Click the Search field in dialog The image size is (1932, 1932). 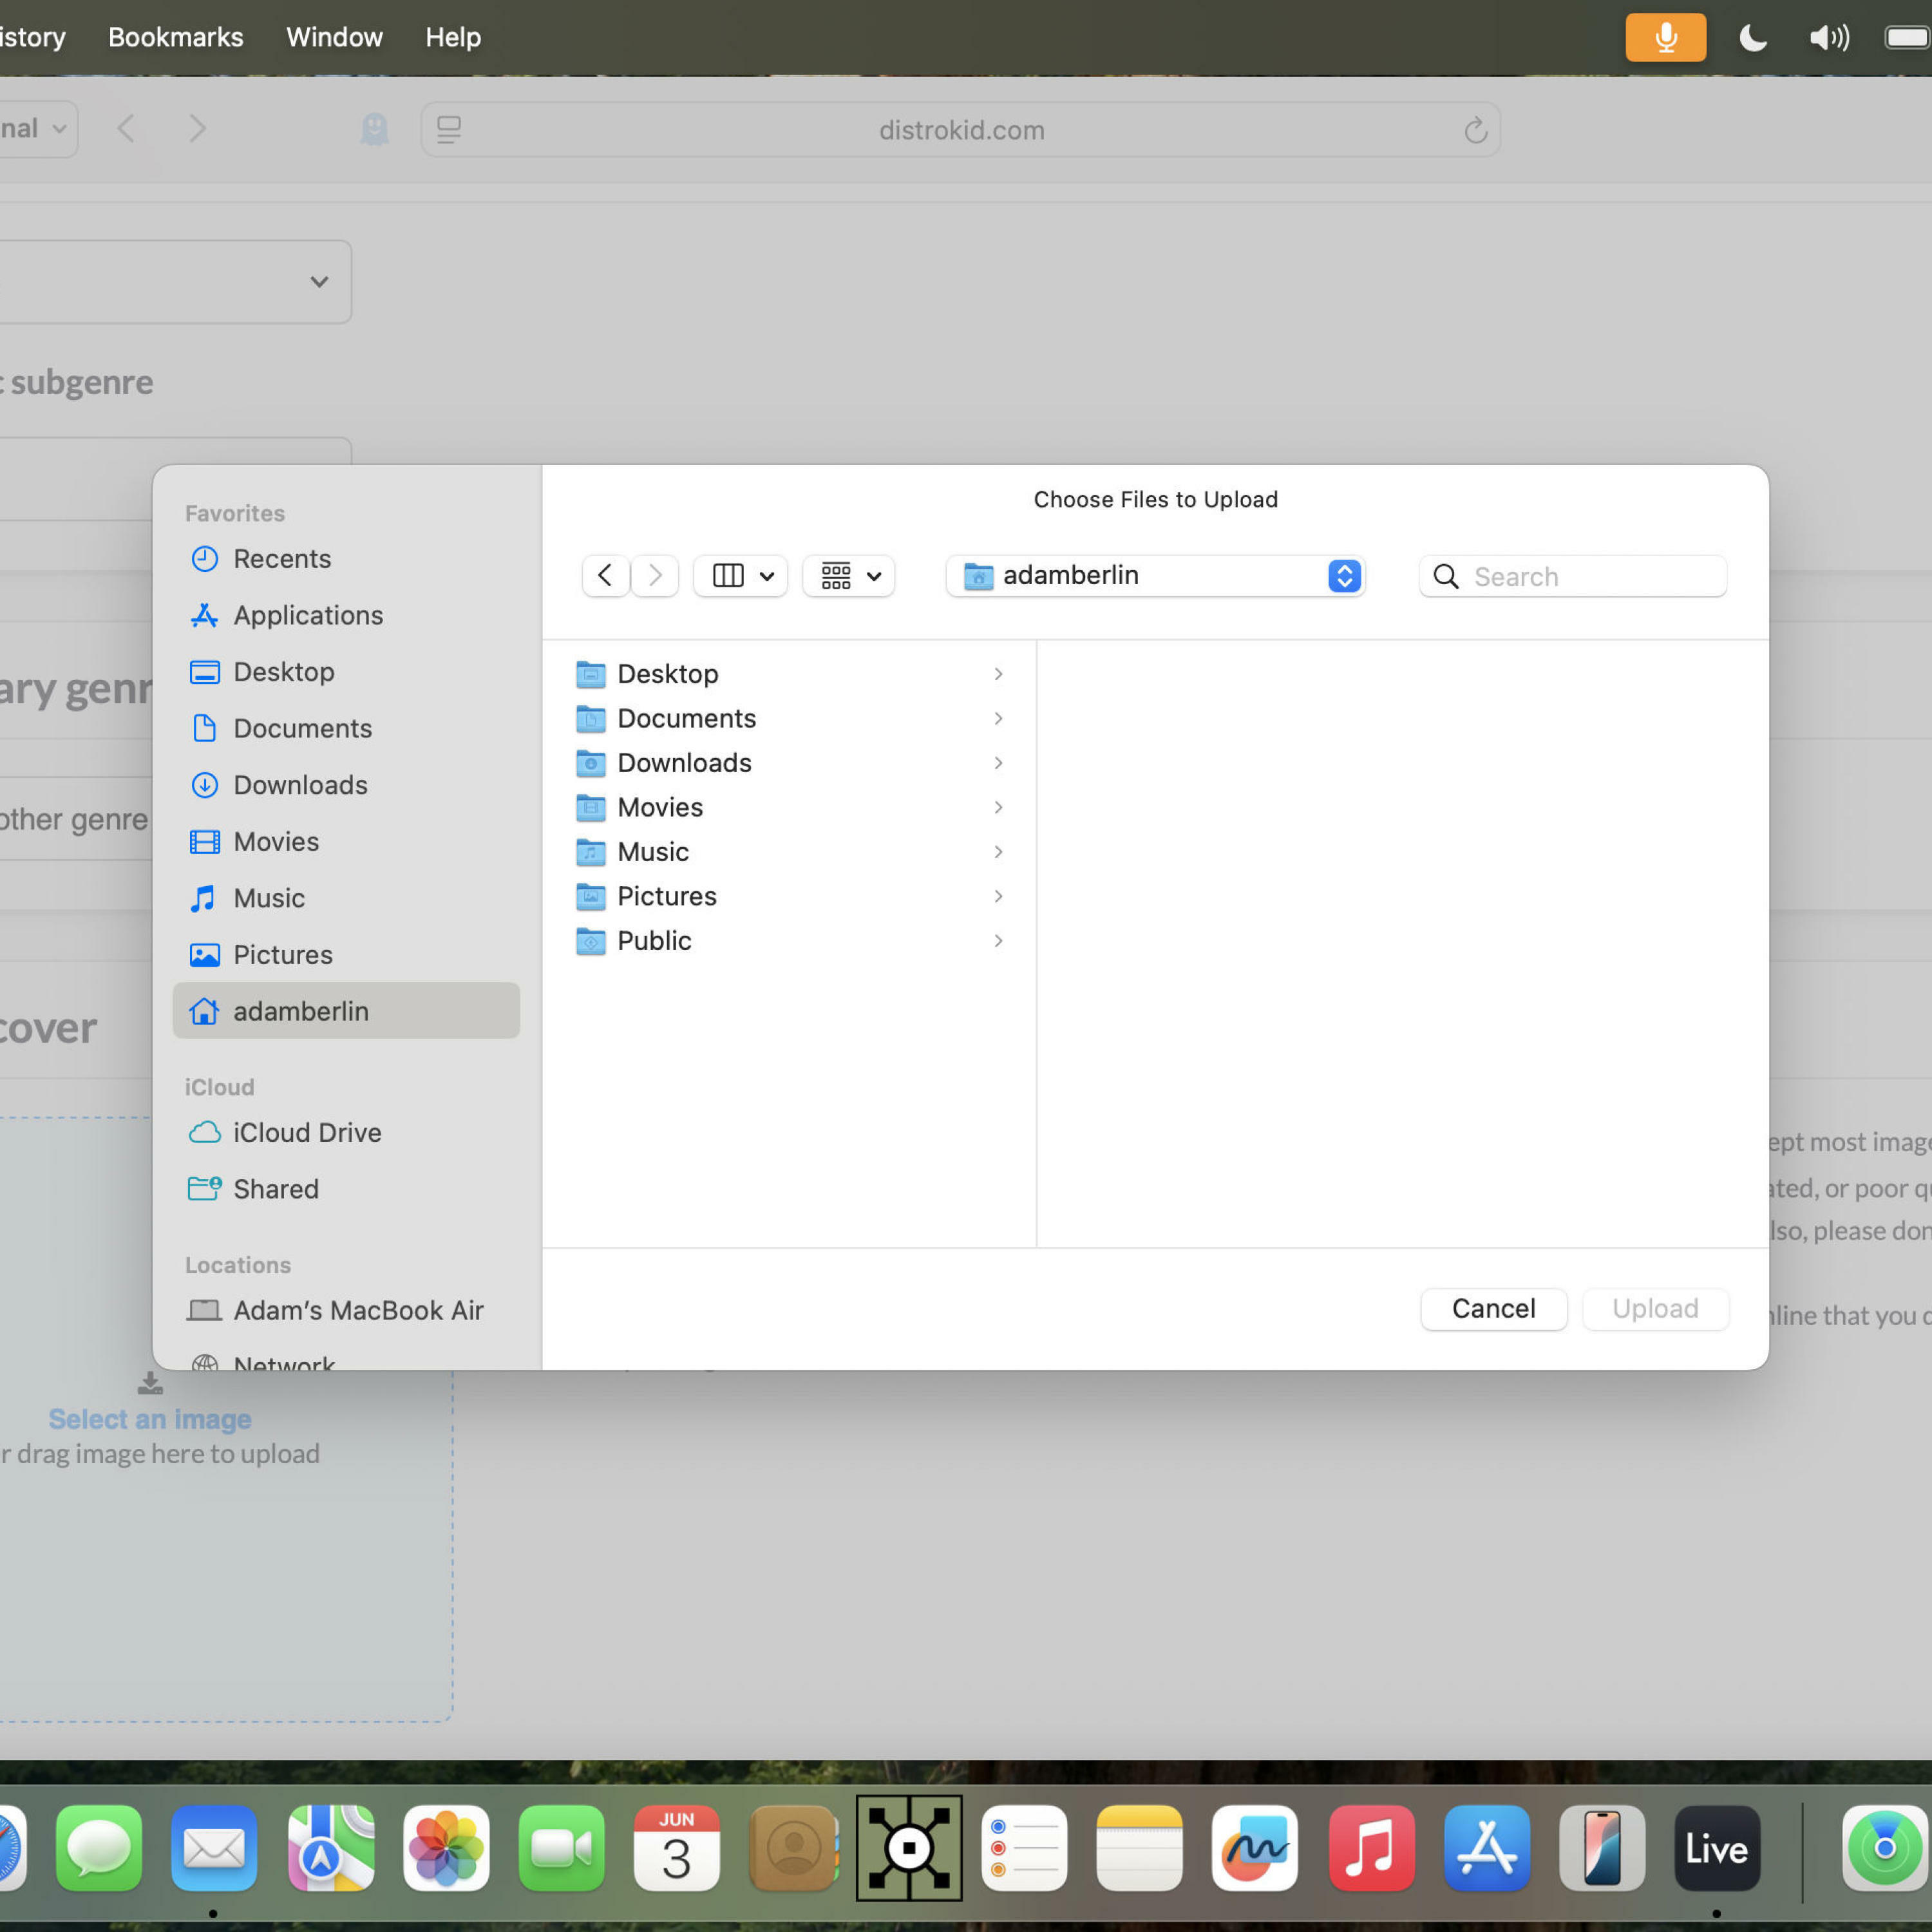(1573, 576)
